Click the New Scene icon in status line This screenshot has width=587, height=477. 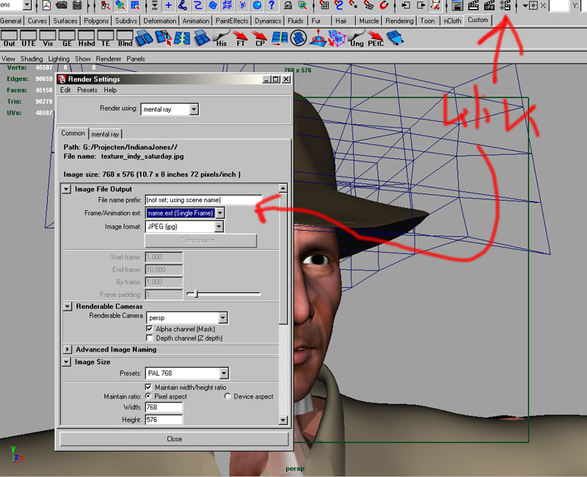(46, 5)
